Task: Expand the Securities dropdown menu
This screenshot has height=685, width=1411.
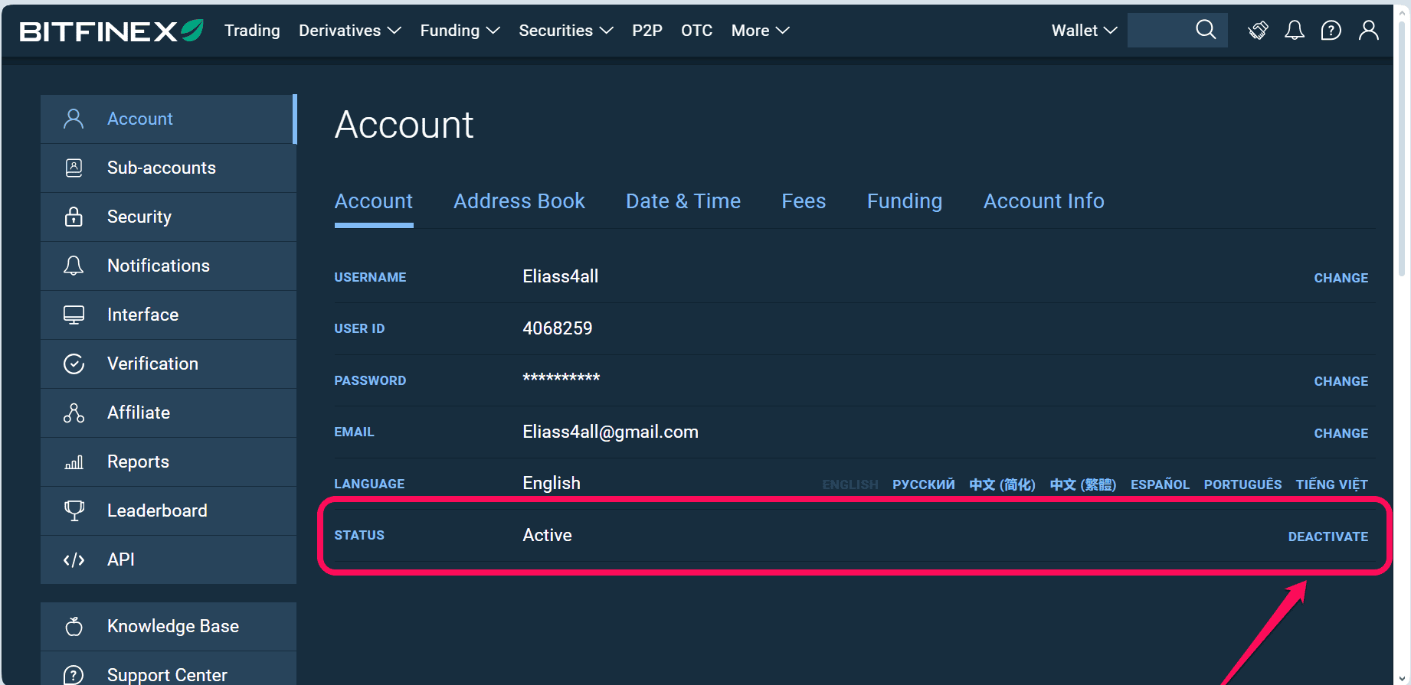Action: 566,31
